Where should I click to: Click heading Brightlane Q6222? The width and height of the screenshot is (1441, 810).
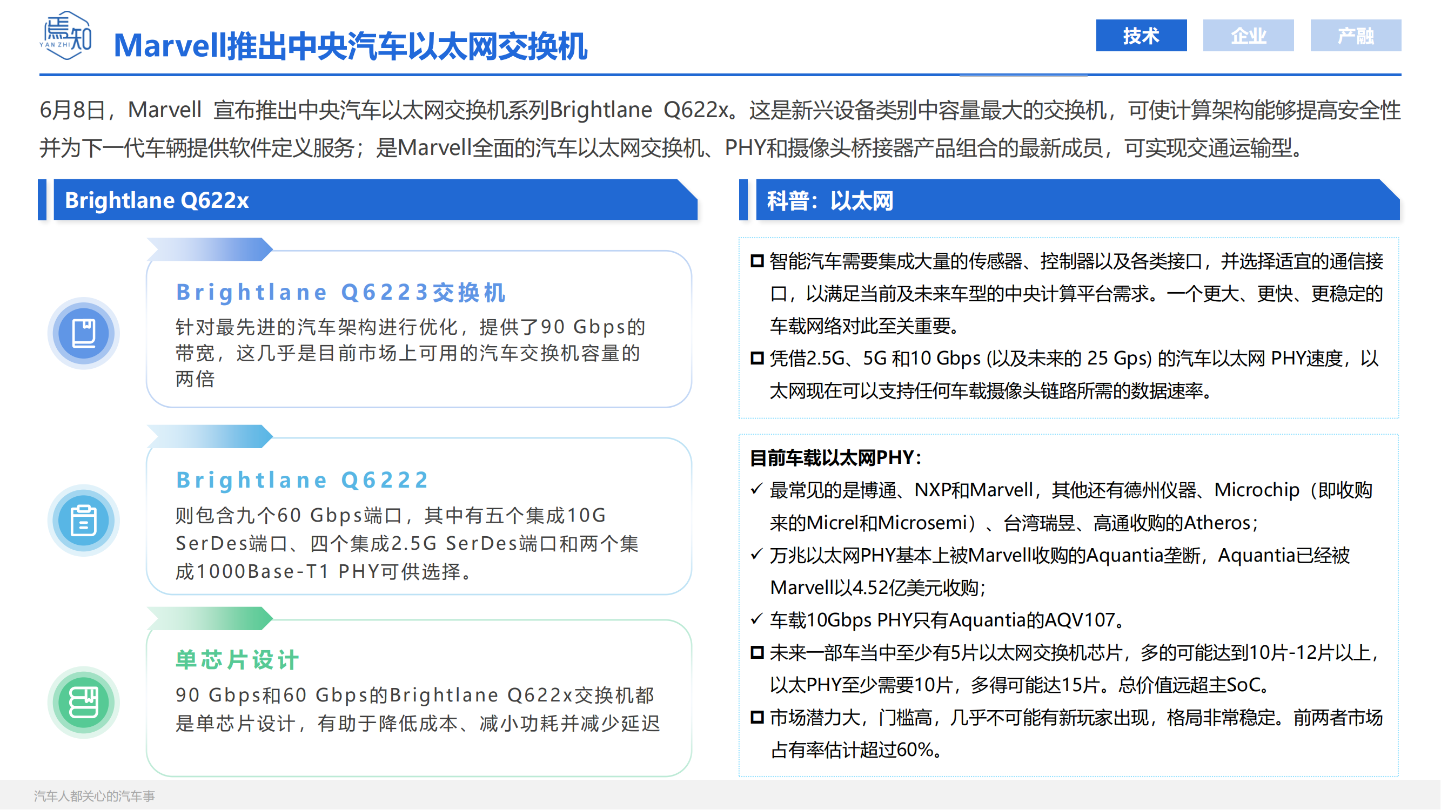point(303,480)
